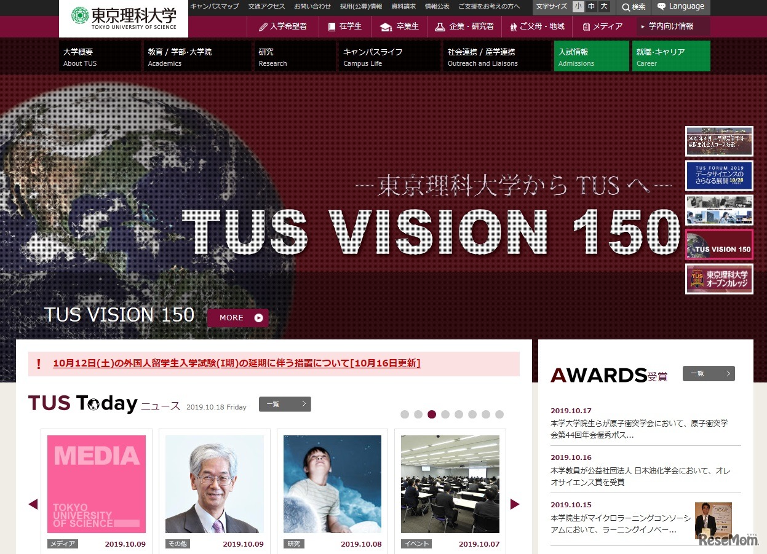Select font size 小 (small)
767x554 pixels.
click(578, 7)
